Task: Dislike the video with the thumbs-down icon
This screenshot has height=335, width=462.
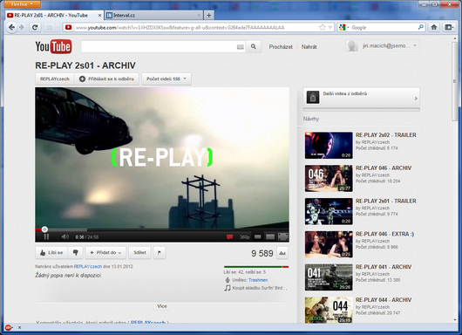Action: pyautogui.click(x=76, y=253)
